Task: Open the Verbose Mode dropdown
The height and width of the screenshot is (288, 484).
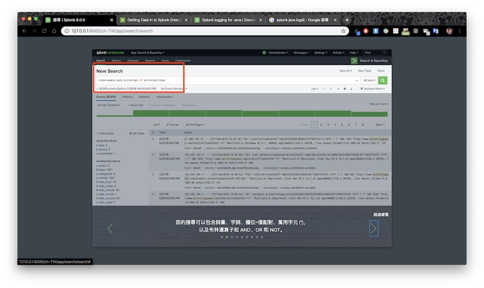Action: (x=372, y=89)
